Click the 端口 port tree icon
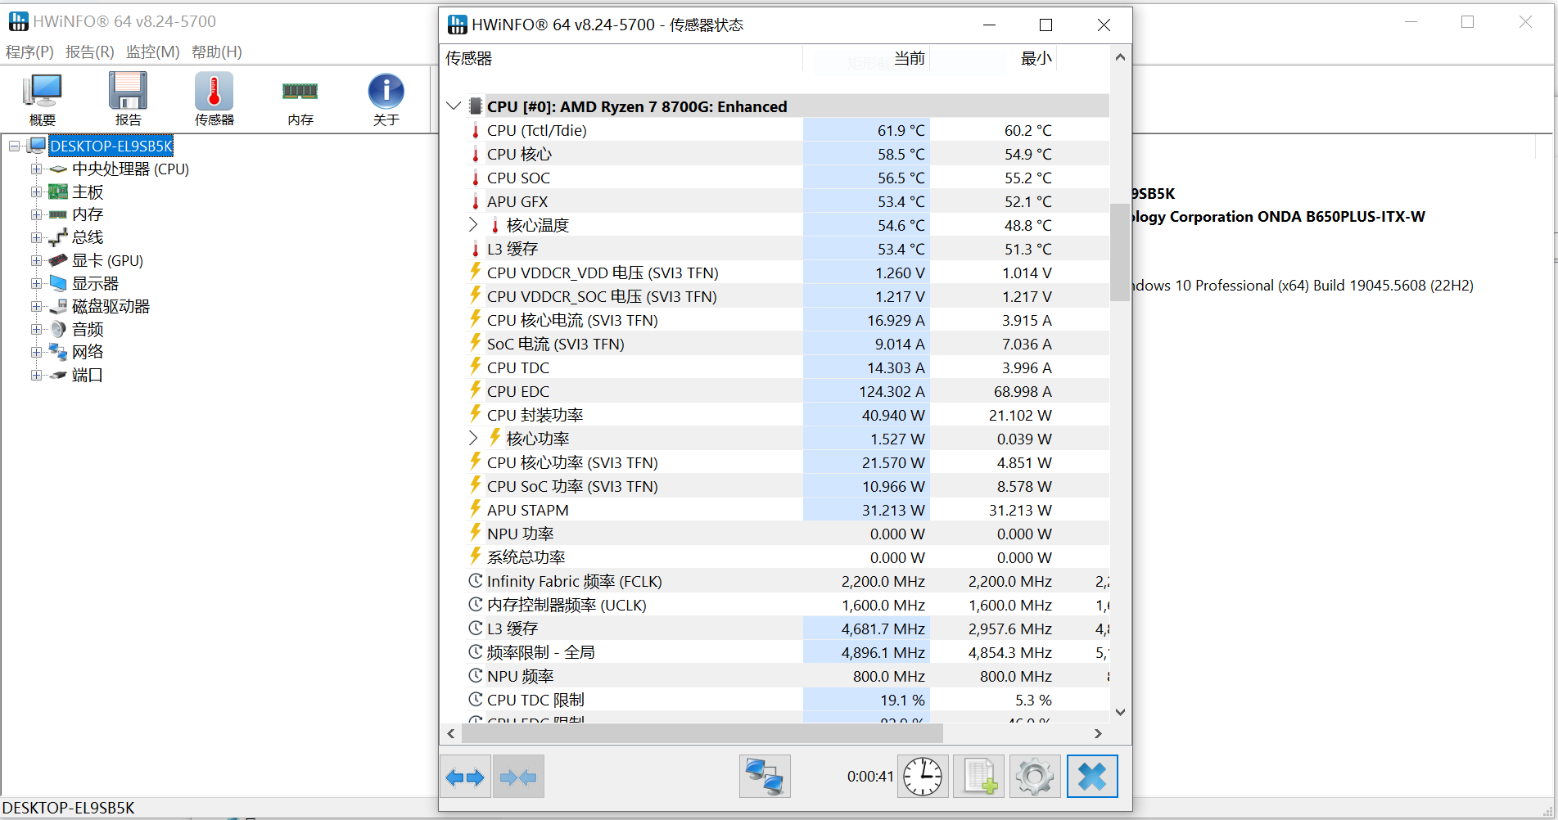The image size is (1558, 820). coord(58,375)
